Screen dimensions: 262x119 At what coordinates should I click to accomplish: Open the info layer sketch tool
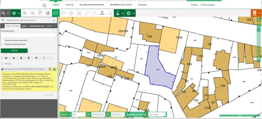[118, 13]
